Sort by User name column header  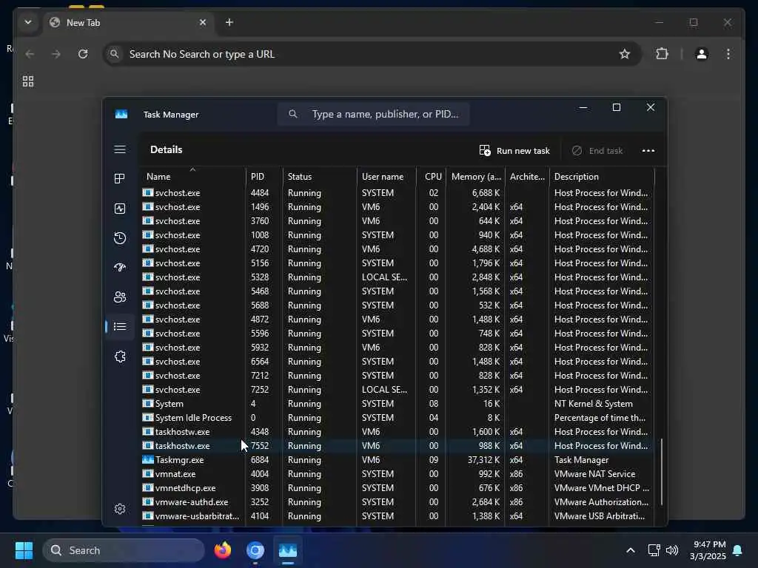tap(386, 176)
